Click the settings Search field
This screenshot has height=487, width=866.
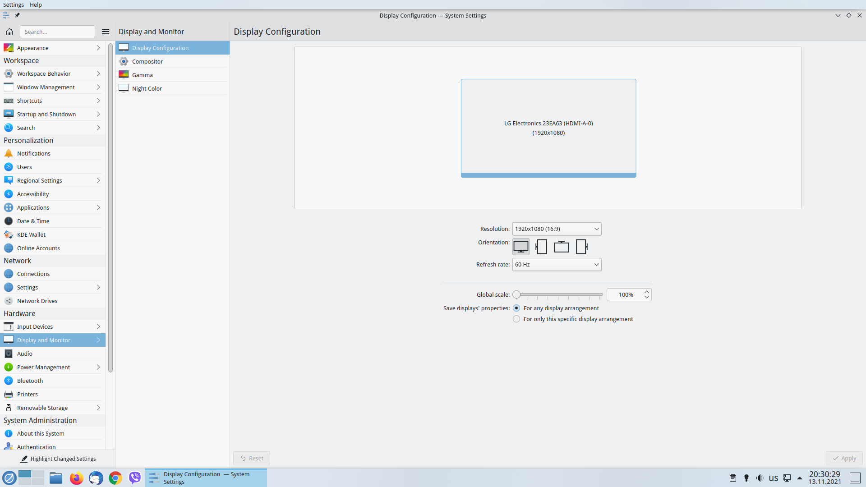point(57,32)
